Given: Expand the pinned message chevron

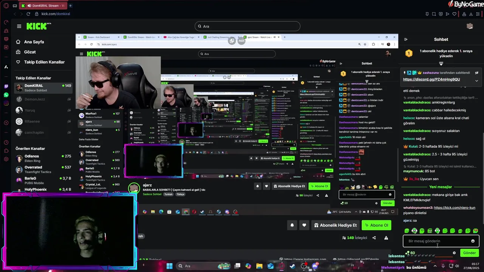Looking at the screenshot, I should pos(476,80).
